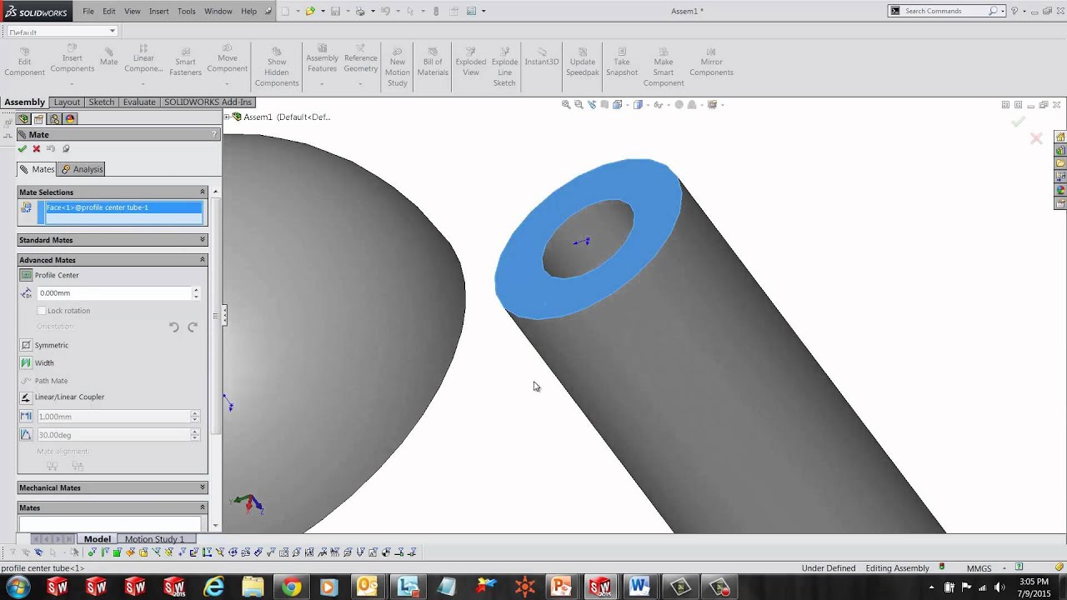1067x600 pixels.
Task: Click the profile center offset distance field
Action: point(113,293)
